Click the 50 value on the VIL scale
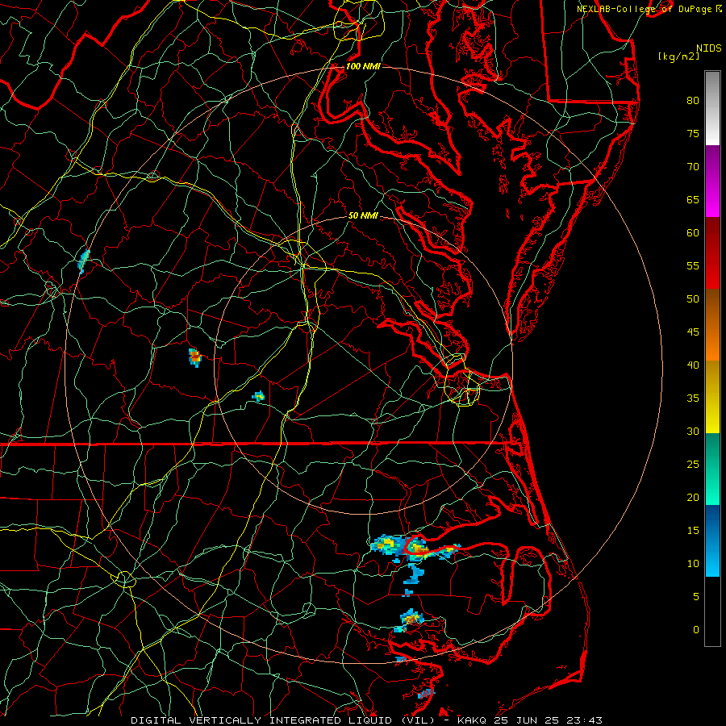 click(x=693, y=298)
